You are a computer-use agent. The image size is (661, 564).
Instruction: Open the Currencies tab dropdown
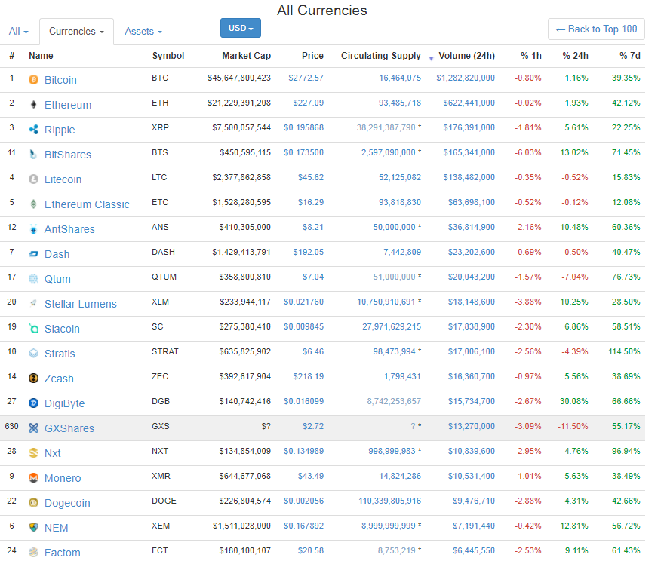[76, 31]
